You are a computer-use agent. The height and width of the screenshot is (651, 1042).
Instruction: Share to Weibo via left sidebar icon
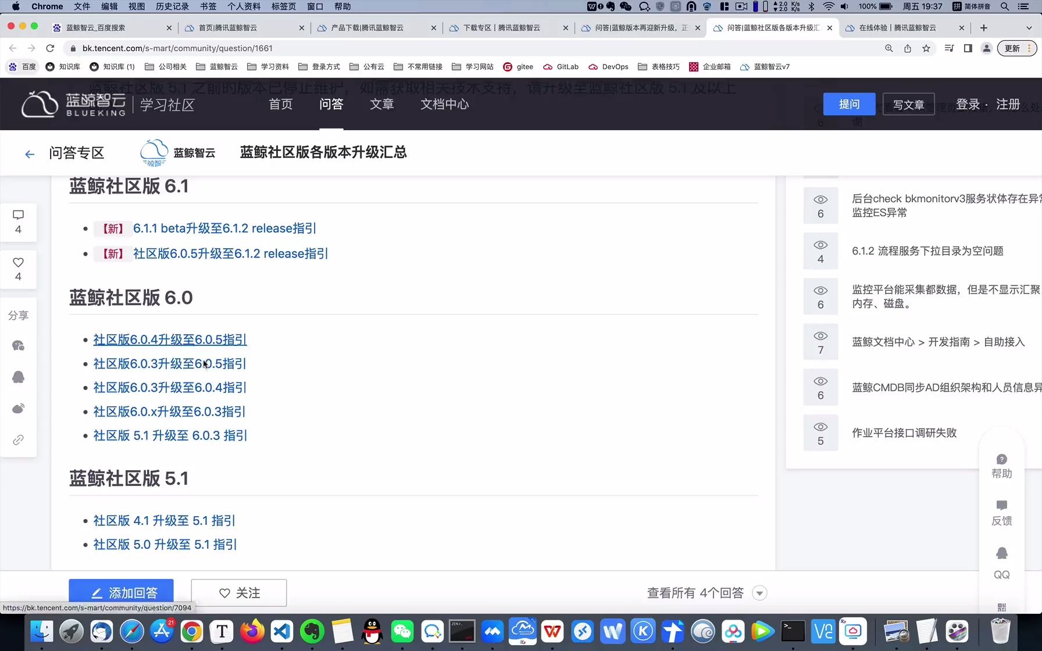coord(18,409)
